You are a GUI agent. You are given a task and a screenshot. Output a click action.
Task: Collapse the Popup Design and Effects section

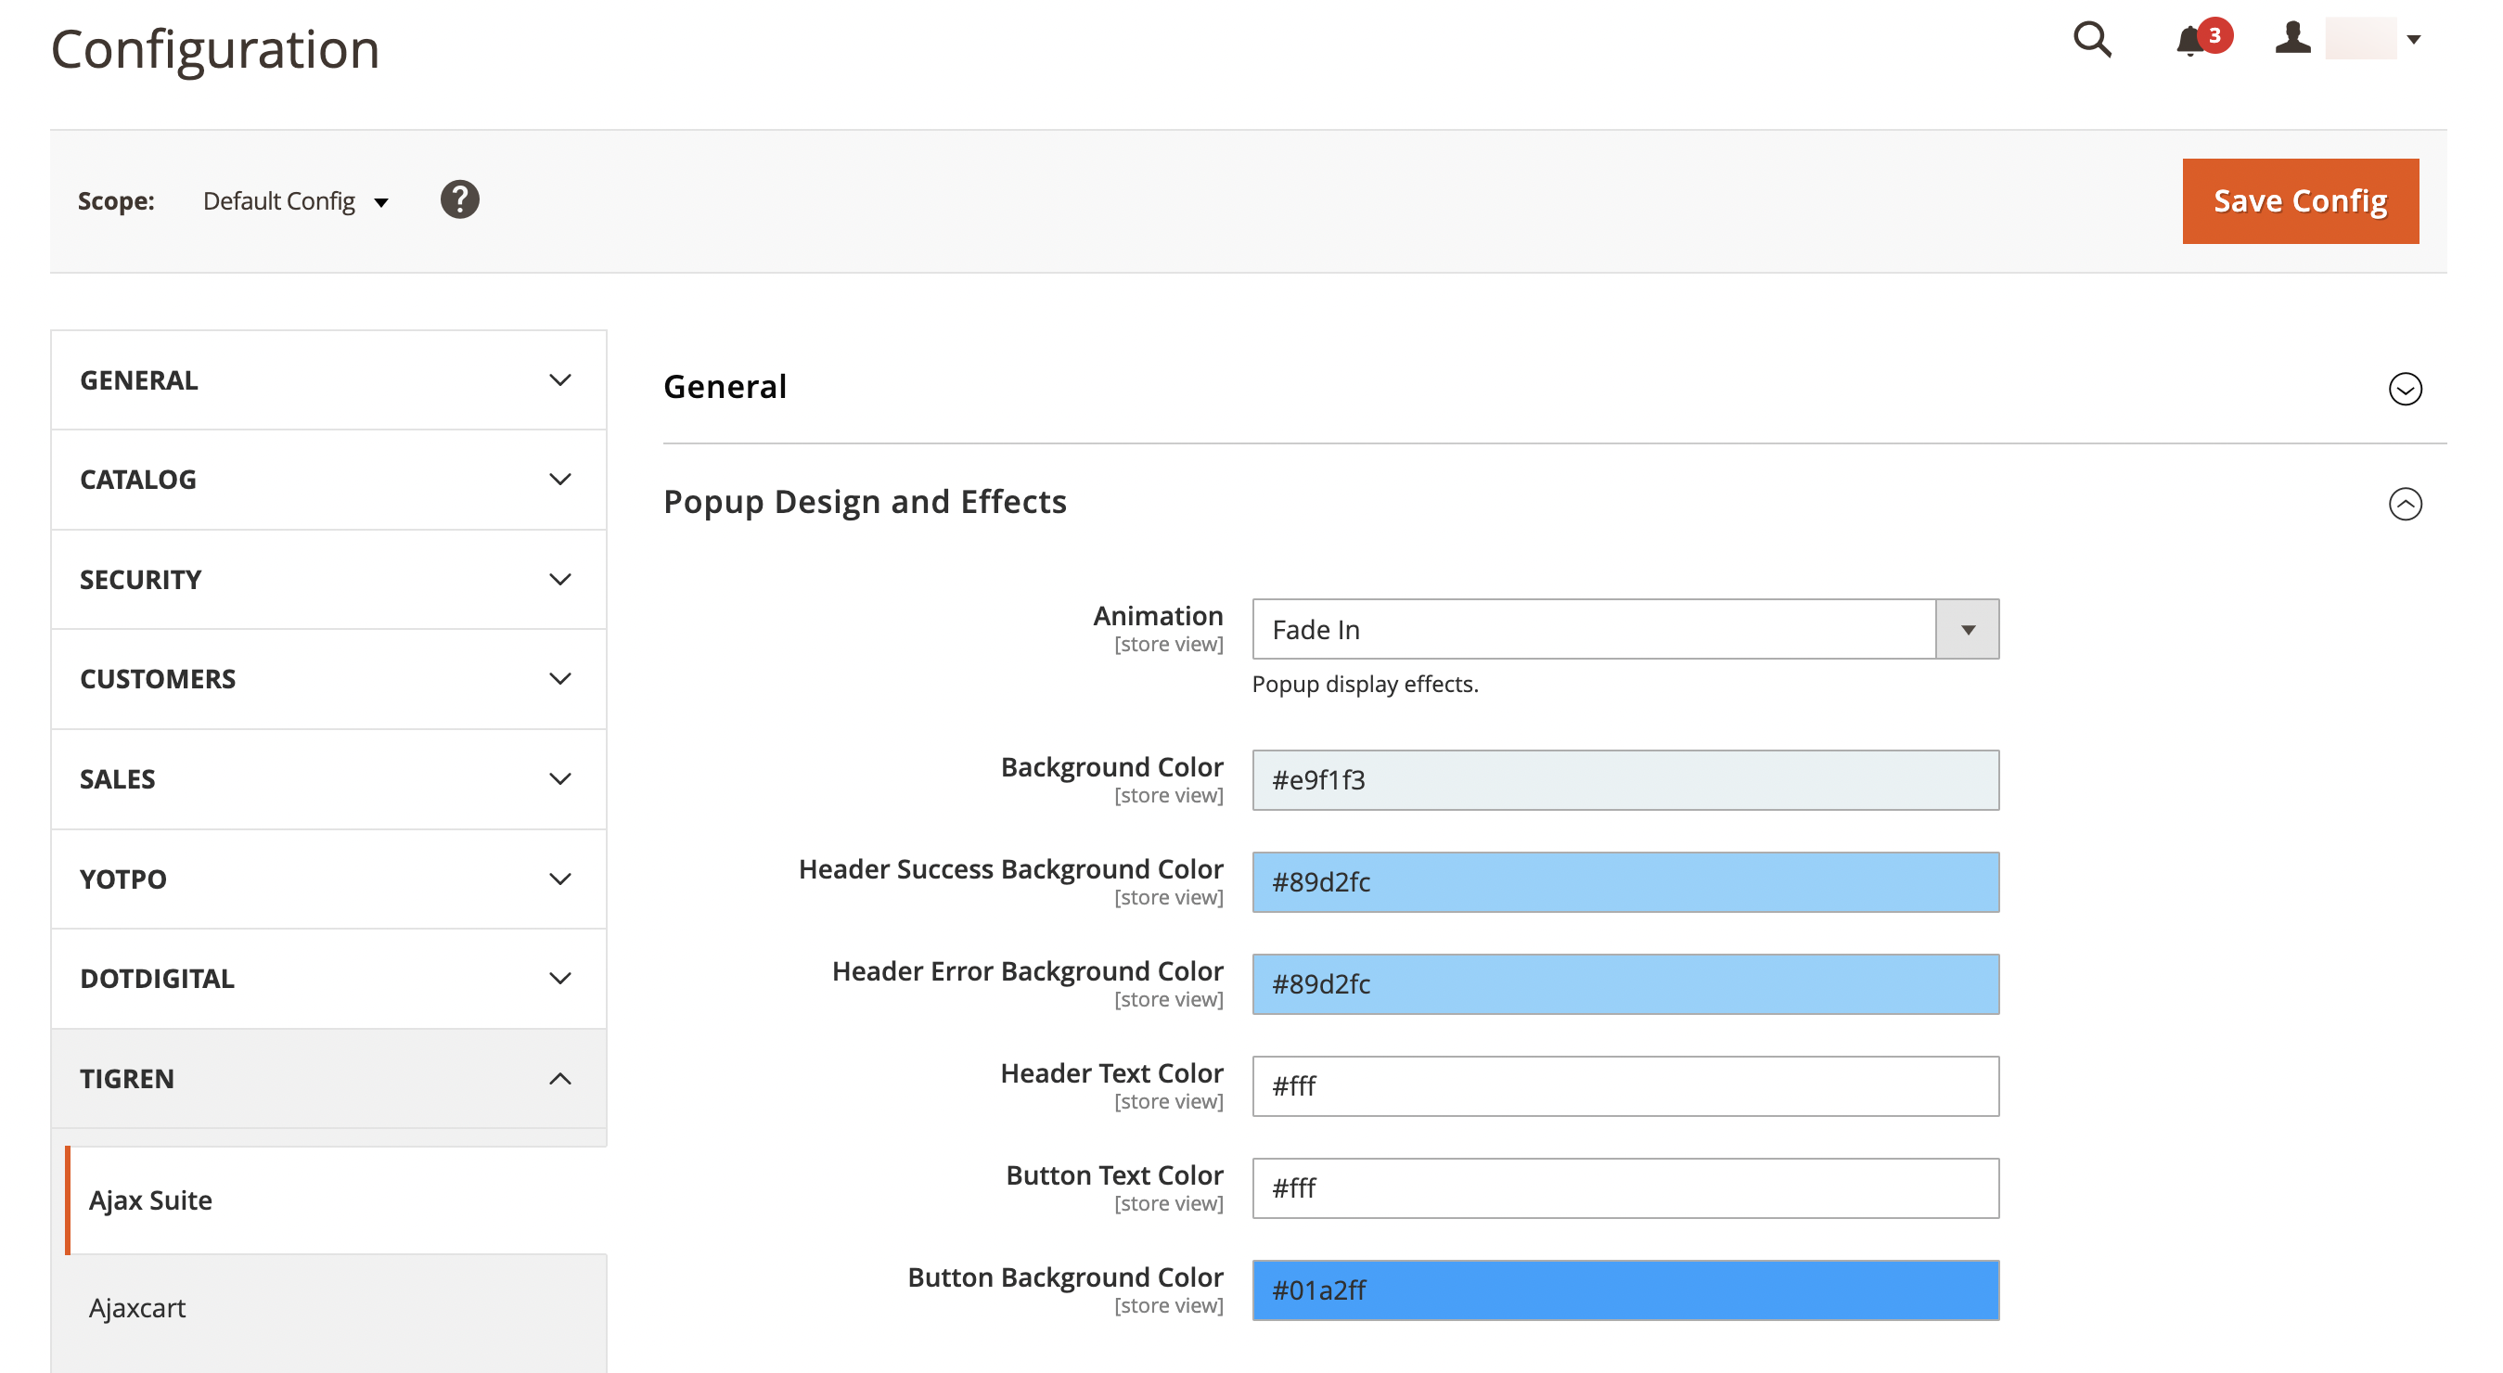2405,505
